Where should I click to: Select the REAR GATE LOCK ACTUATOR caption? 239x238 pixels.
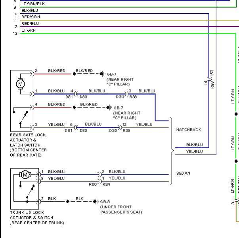click(28, 145)
